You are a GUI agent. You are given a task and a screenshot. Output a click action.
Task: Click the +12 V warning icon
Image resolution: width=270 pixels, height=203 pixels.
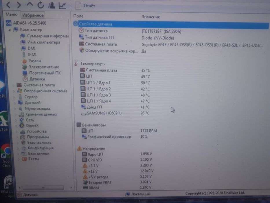(x=85, y=171)
